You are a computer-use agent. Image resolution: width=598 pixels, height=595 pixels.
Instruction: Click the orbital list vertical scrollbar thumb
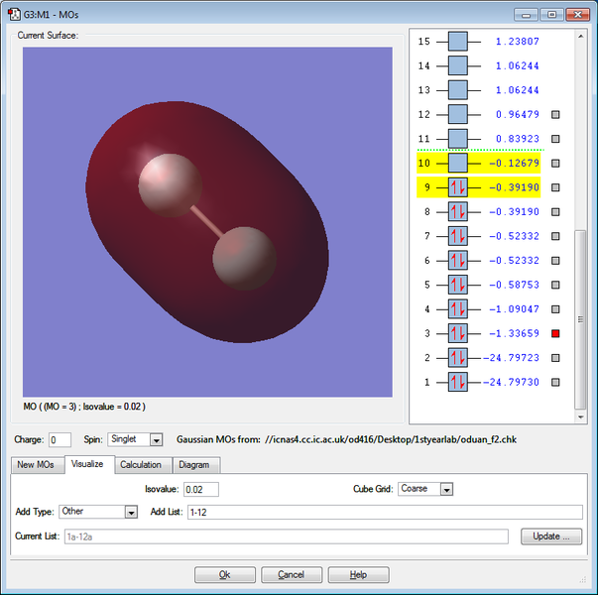pos(580,319)
